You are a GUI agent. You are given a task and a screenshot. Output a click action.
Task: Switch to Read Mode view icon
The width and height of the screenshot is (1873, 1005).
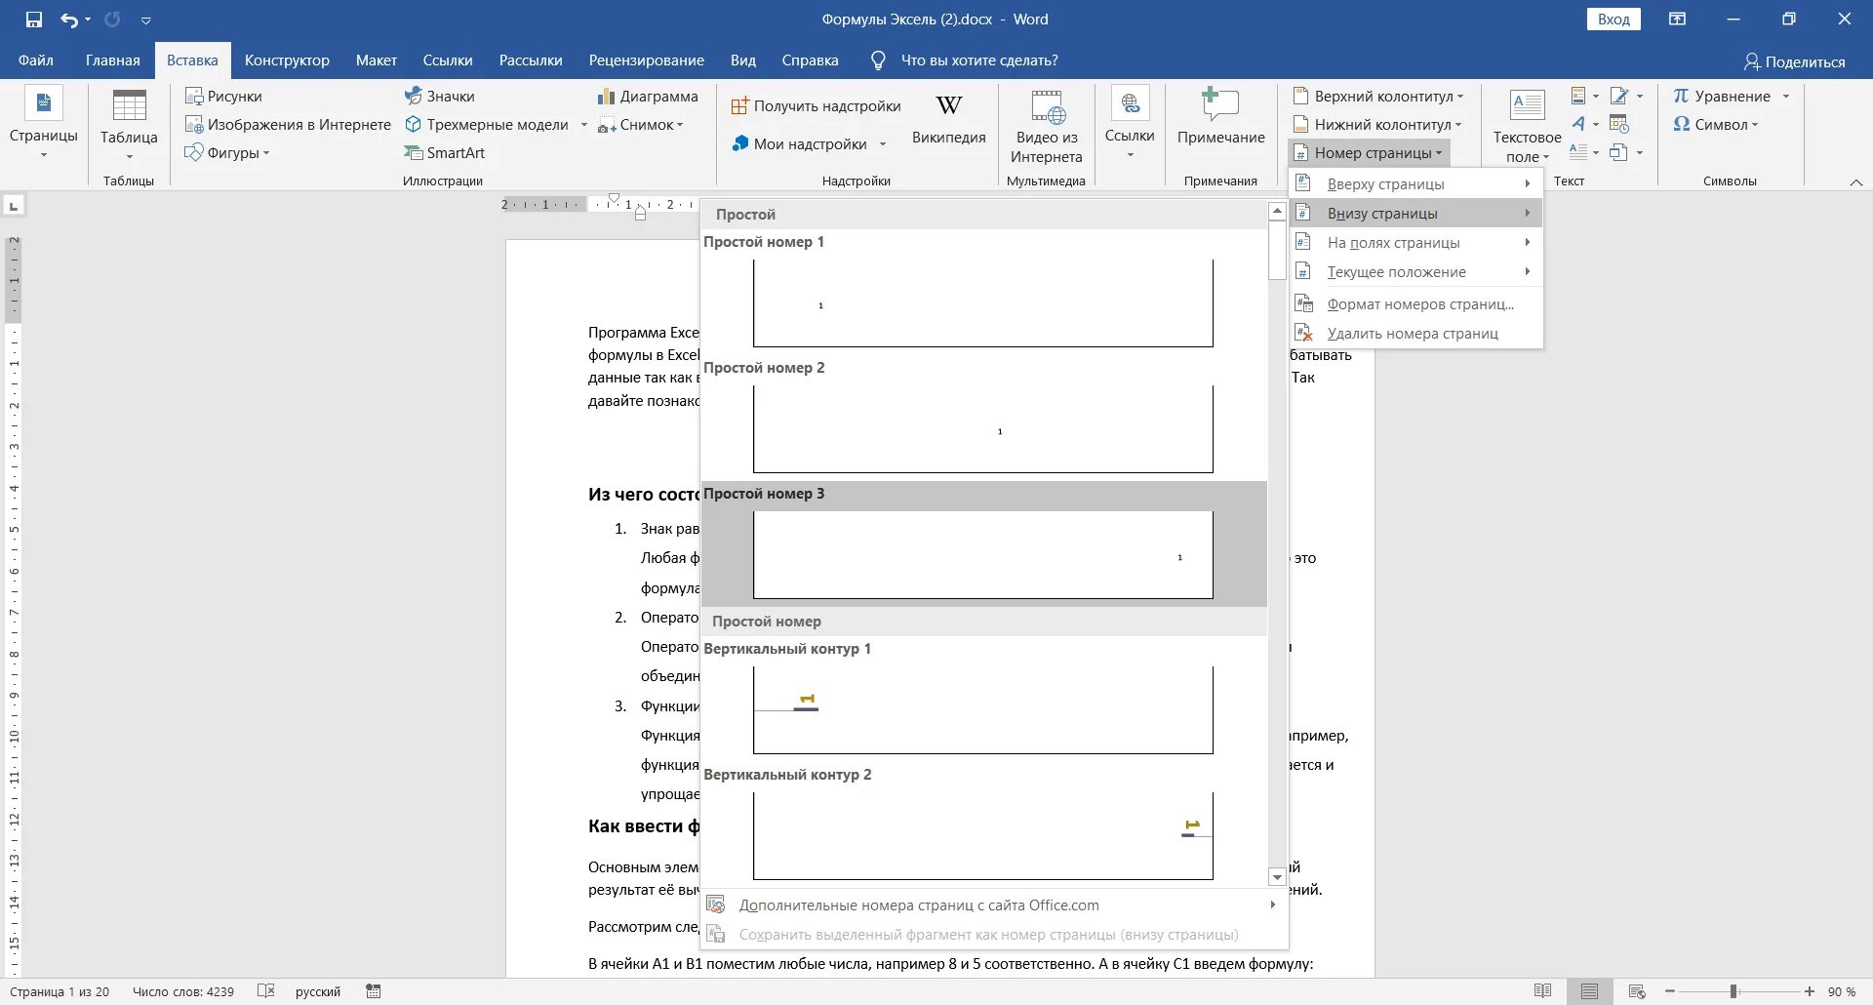click(1542, 991)
